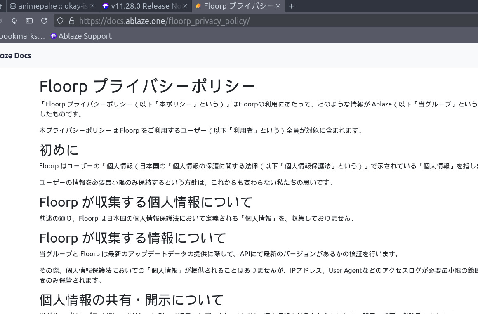Select the Floorp プライバシー tab
This screenshot has height=314, width=478.
tap(238, 6)
